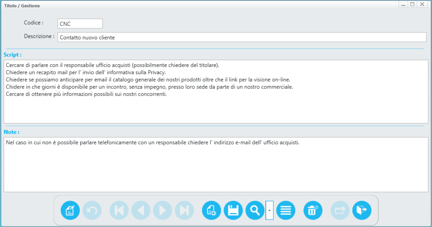The width and height of the screenshot is (432, 227).
Task: Click into the Codice field
Action: pyautogui.click(x=80, y=24)
